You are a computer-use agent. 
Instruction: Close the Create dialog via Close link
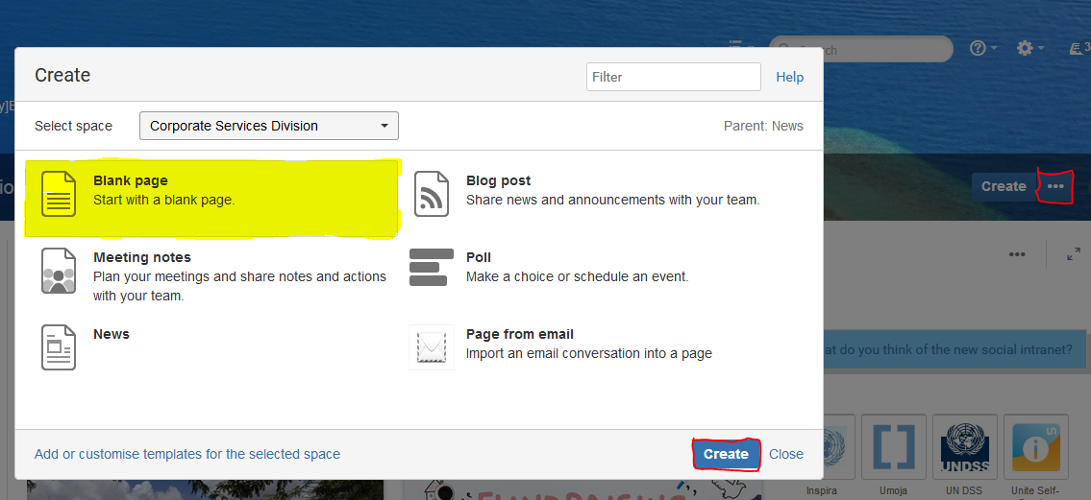click(786, 454)
